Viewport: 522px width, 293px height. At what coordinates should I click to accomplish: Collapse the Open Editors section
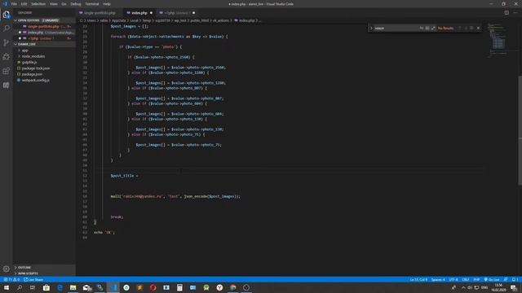click(44, 20)
